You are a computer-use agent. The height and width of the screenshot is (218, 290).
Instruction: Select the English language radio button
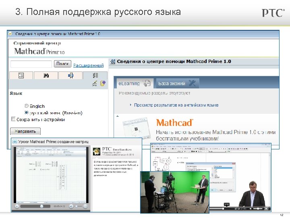27,106
